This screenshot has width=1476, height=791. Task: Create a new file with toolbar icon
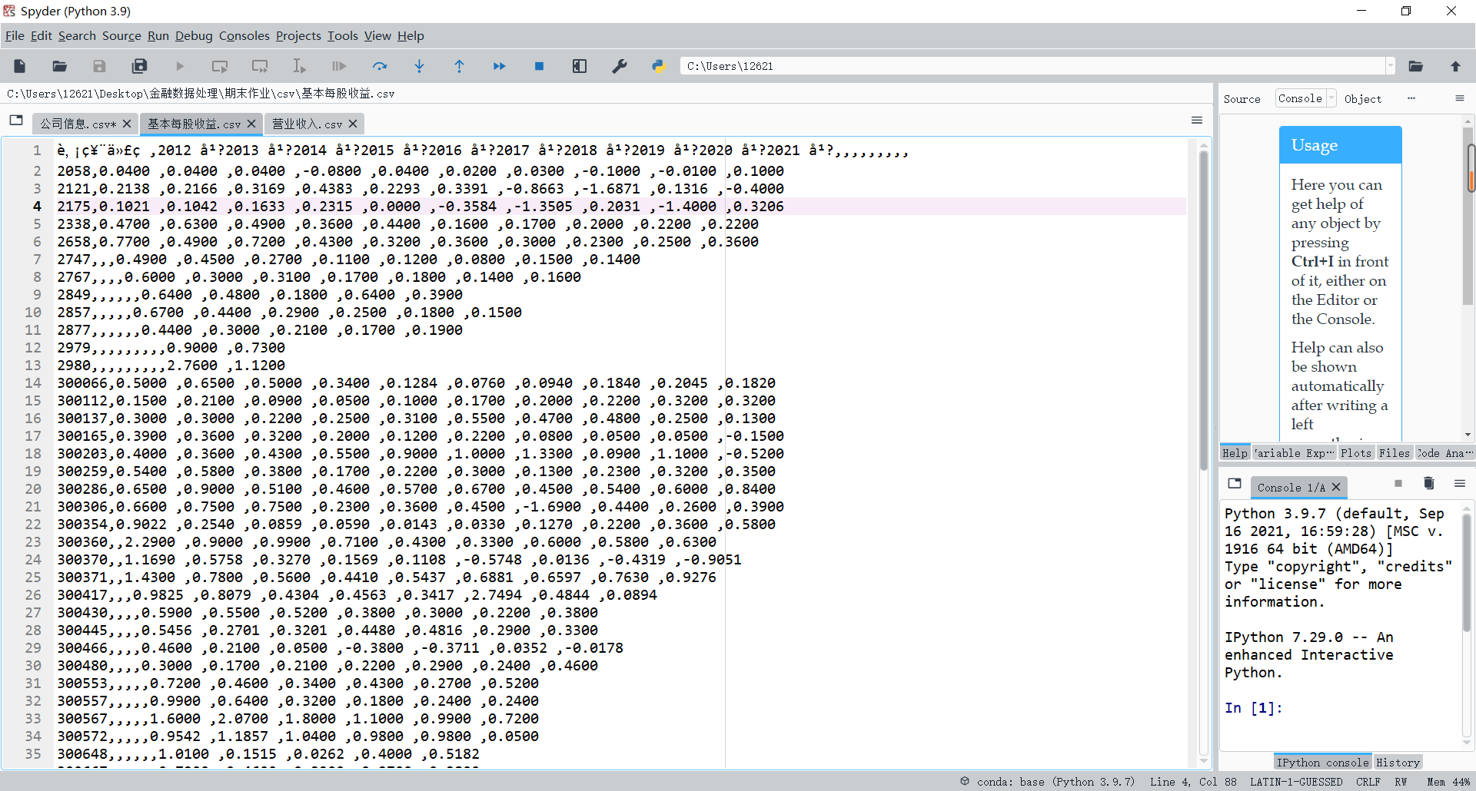click(20, 66)
